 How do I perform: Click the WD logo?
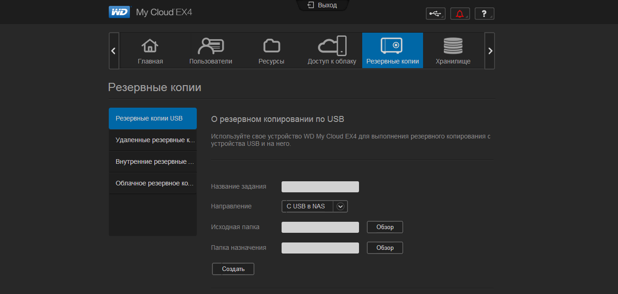point(119,12)
